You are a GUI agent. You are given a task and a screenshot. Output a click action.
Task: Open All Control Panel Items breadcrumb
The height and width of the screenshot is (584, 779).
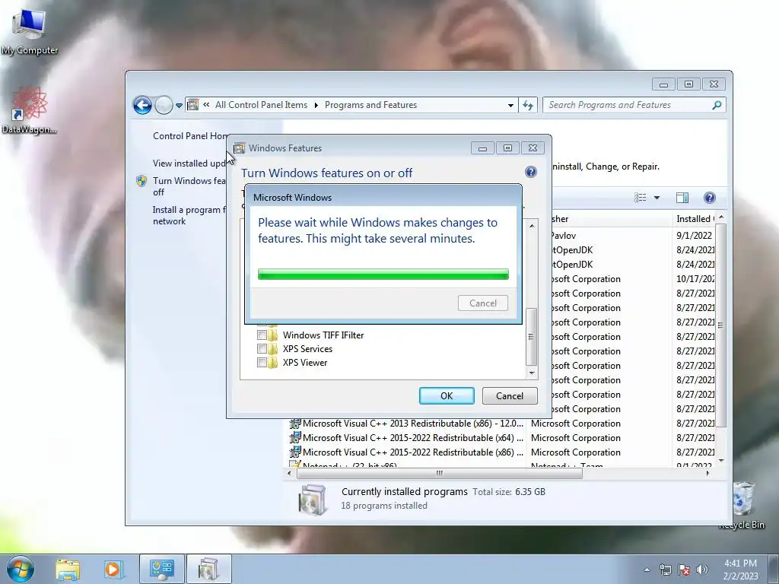click(x=261, y=105)
